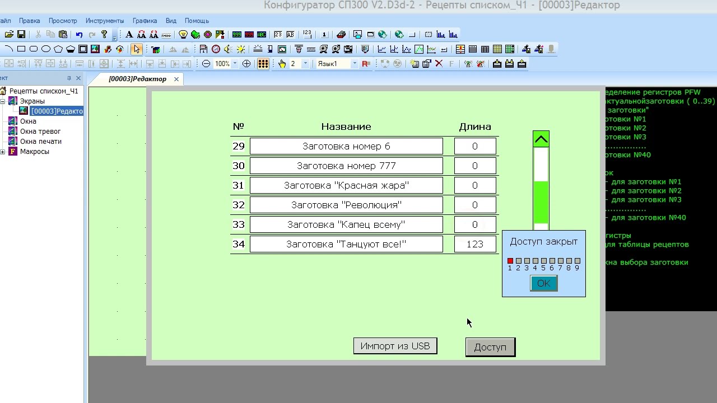This screenshot has height=403, width=717.
Task: Select Окна печати in project tree
Action: [x=41, y=142]
